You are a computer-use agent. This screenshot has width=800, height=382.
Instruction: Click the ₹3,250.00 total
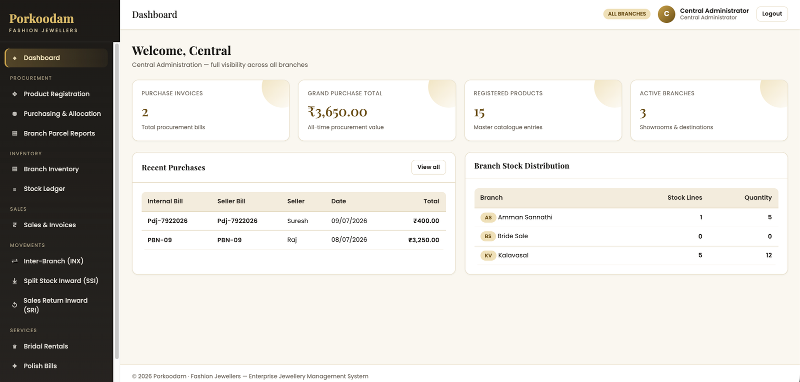coord(423,240)
